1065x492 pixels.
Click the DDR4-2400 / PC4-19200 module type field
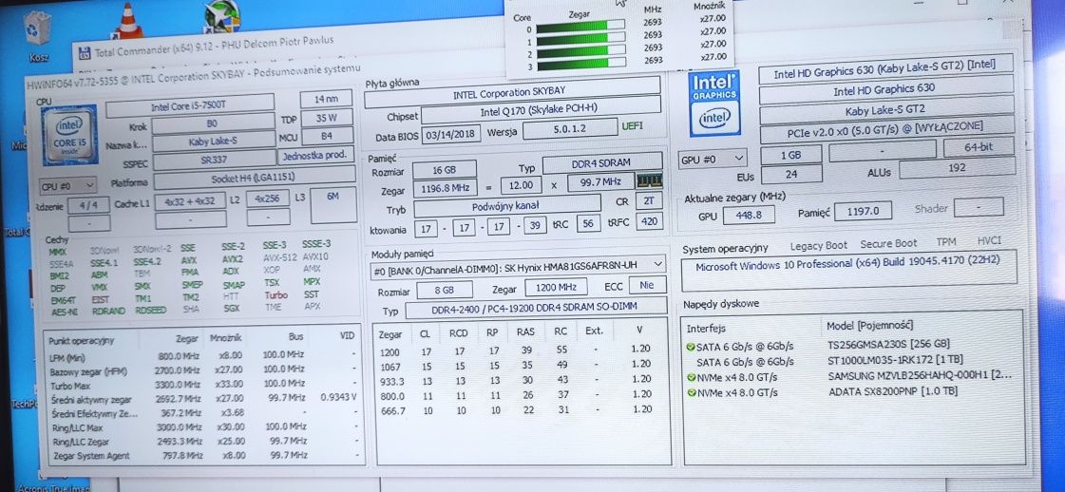coord(535,308)
